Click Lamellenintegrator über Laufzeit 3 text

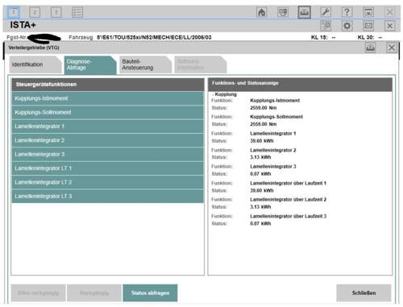288,216
